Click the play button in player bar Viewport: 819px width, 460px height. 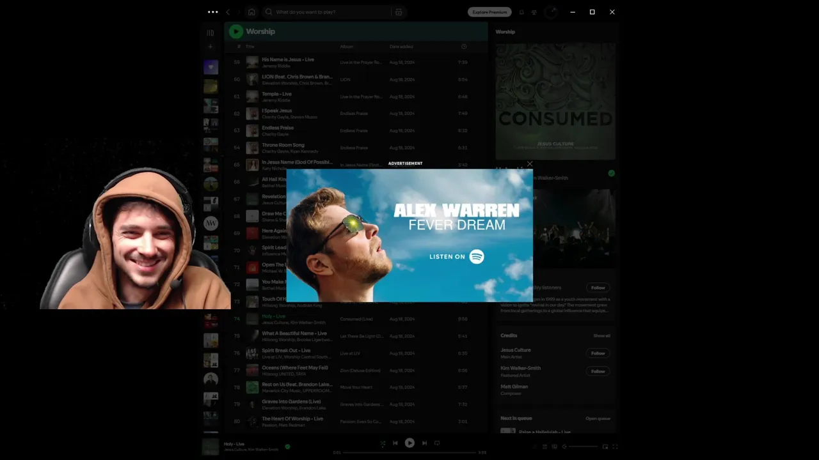[x=409, y=443]
